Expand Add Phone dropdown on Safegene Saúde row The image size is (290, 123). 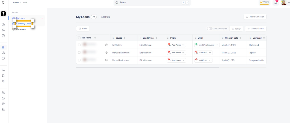[x=176, y=60]
